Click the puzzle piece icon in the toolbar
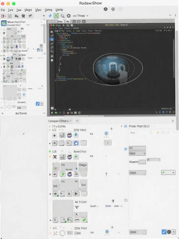179x239 pixels. tap(23, 16)
